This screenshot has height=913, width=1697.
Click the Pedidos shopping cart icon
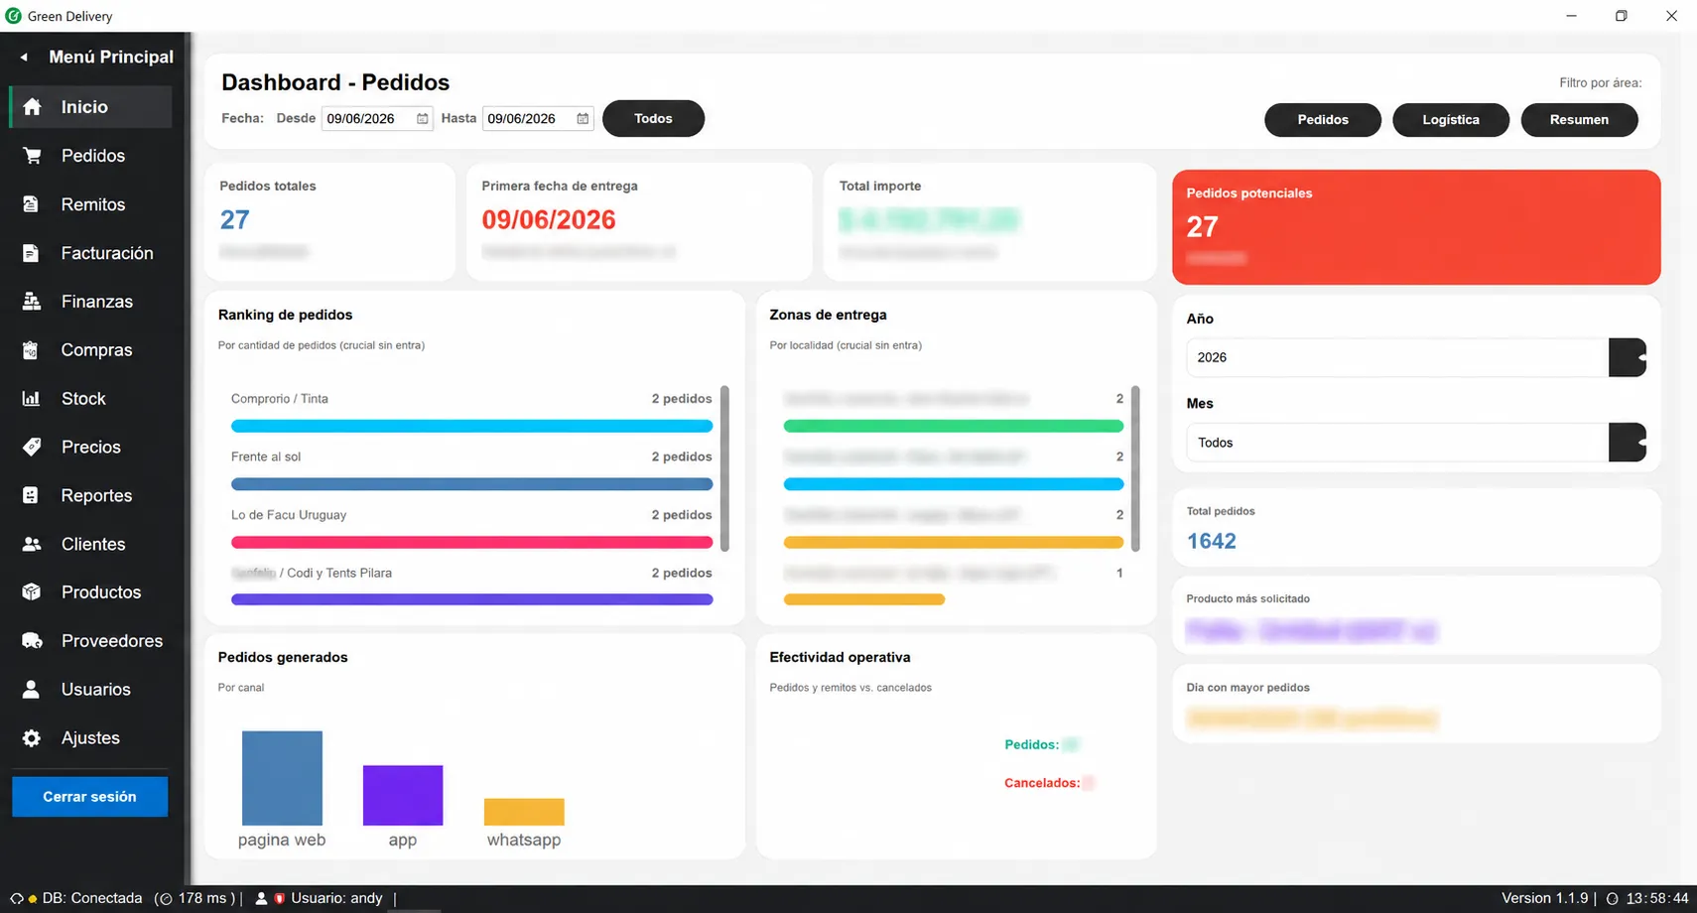pyautogui.click(x=32, y=156)
